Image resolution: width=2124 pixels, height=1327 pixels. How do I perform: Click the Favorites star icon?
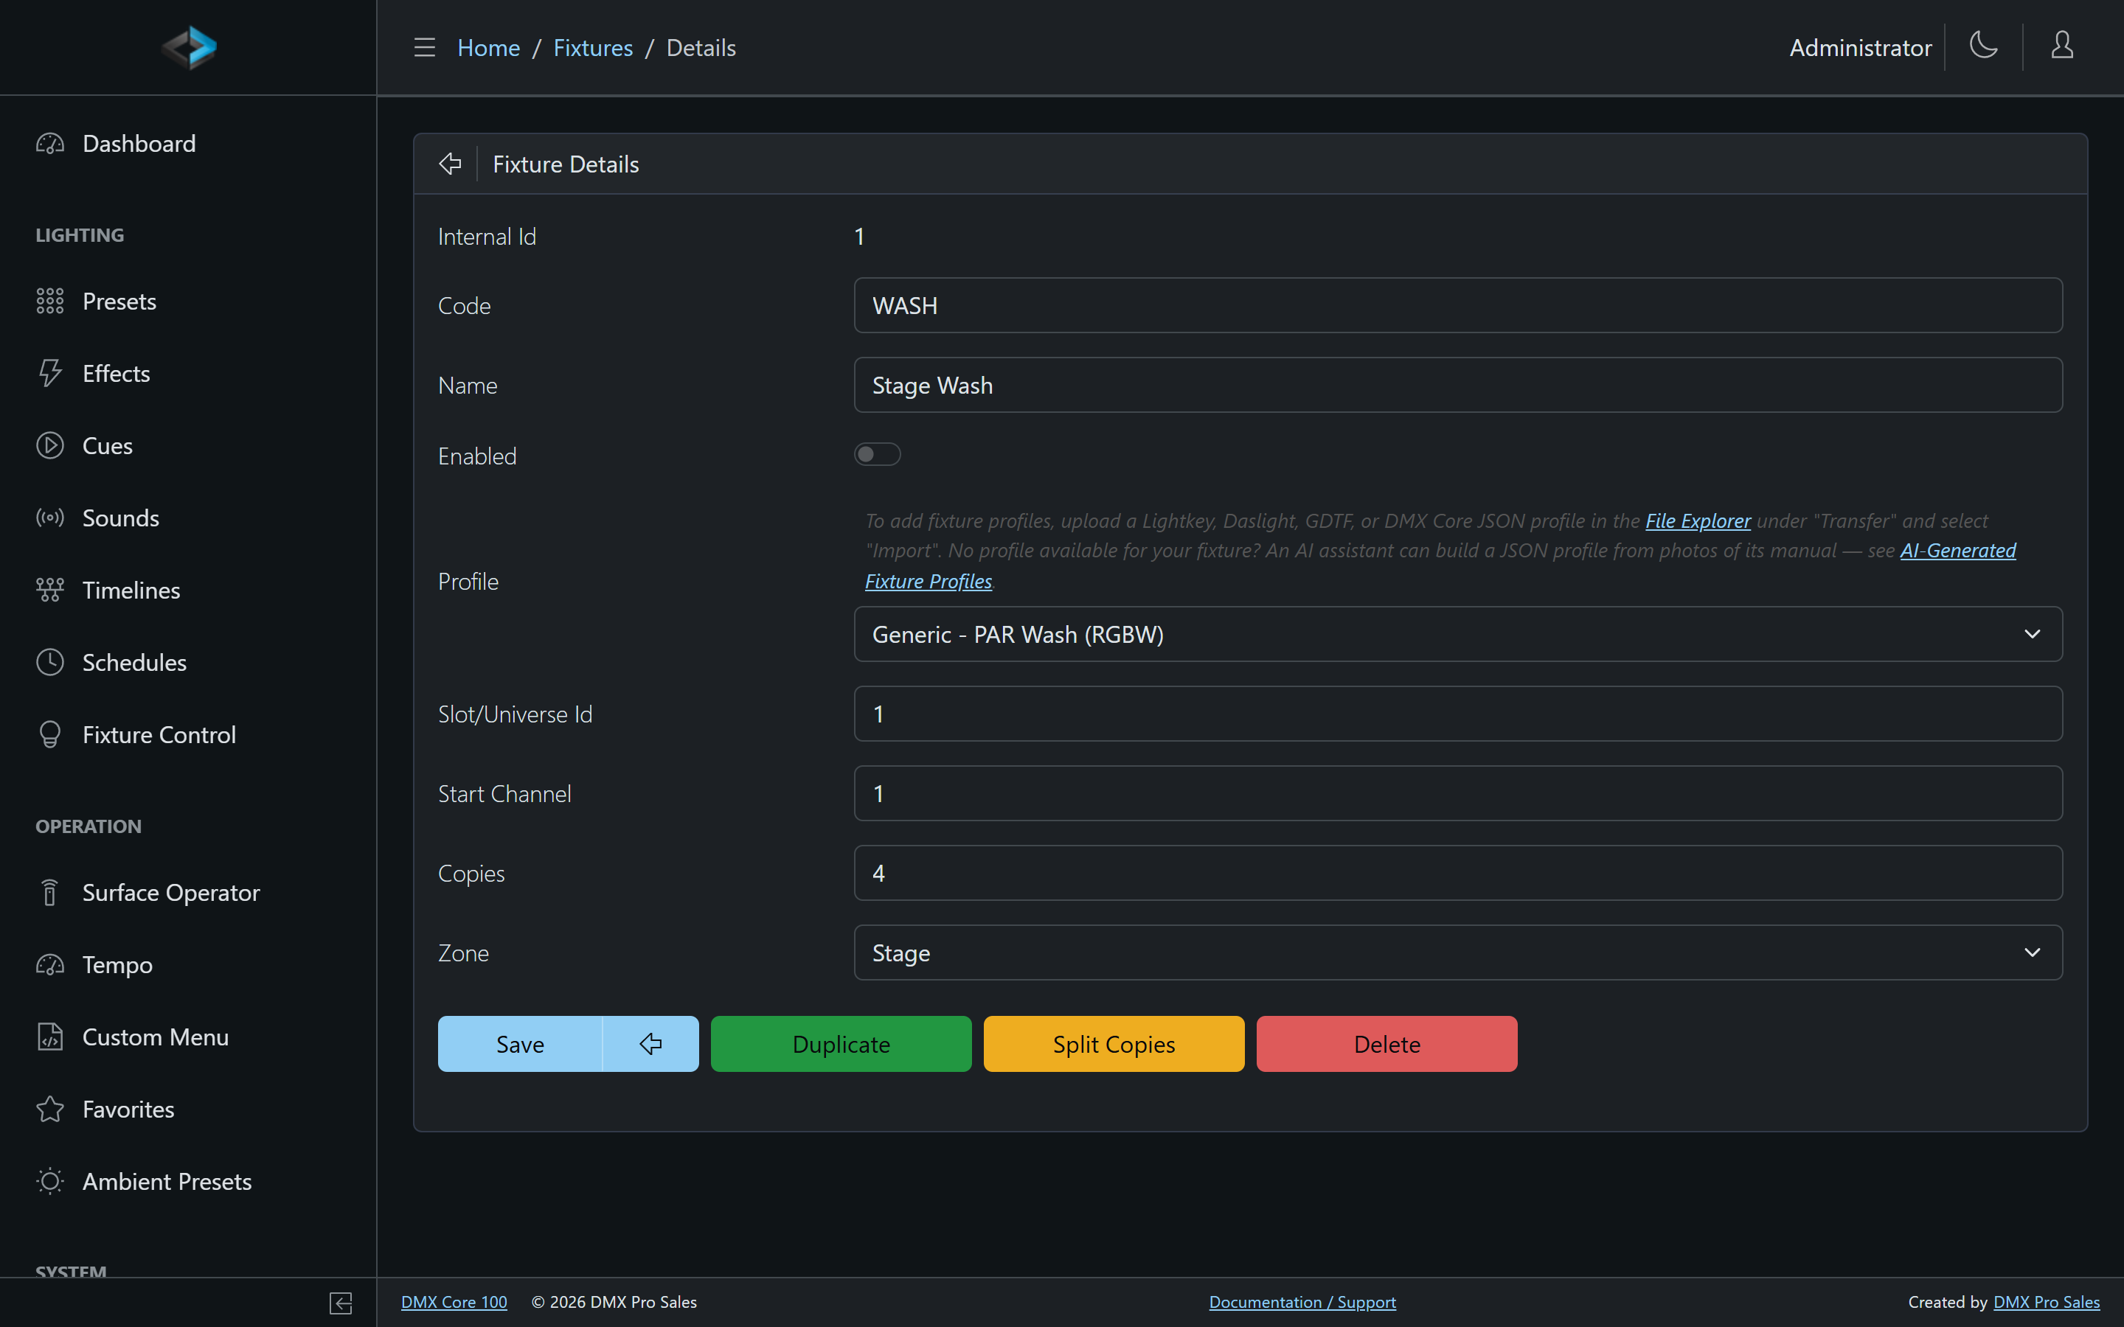(50, 1110)
